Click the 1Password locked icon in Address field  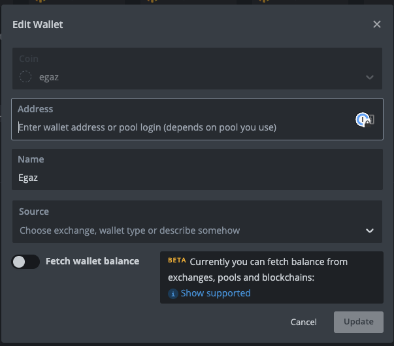363,119
